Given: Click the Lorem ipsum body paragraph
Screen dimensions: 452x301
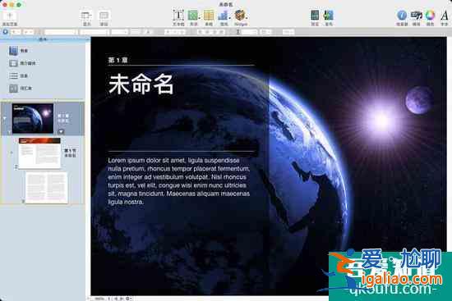Looking at the screenshot, I should (x=179, y=181).
